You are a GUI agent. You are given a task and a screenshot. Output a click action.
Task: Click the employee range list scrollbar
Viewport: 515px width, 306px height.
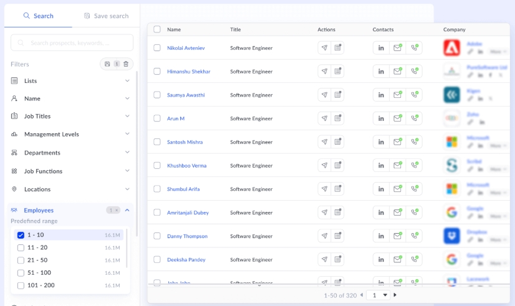click(x=127, y=248)
